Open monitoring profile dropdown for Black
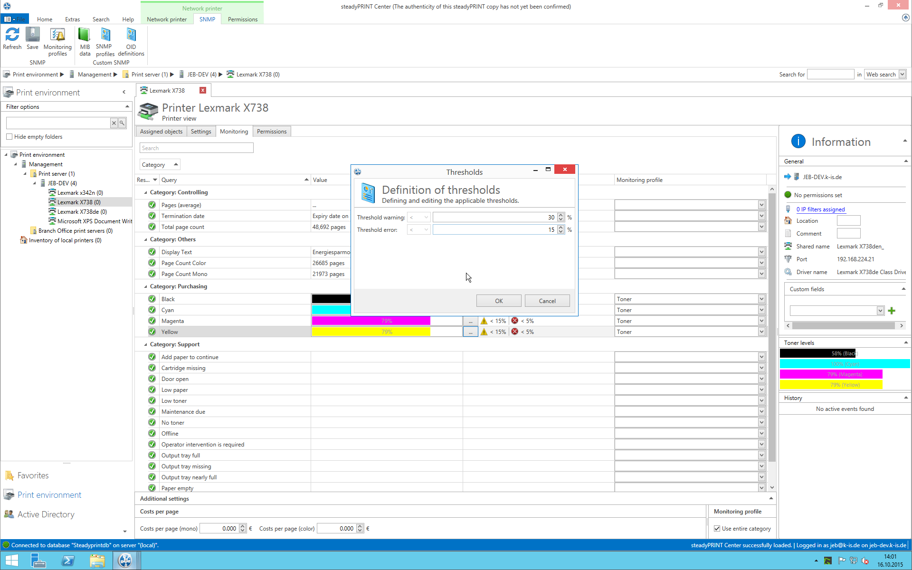This screenshot has width=912, height=570. tap(761, 299)
